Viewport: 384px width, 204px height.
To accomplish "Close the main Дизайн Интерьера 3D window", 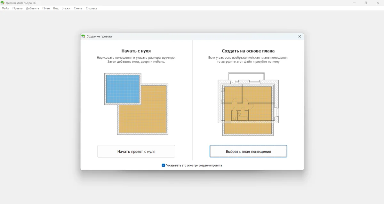I will [x=378, y=3].
